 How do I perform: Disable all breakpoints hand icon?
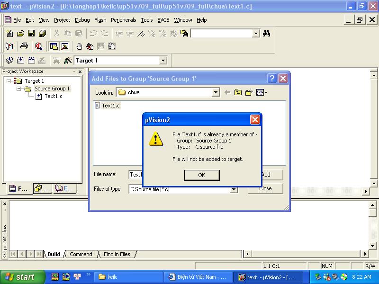tap(111, 46)
